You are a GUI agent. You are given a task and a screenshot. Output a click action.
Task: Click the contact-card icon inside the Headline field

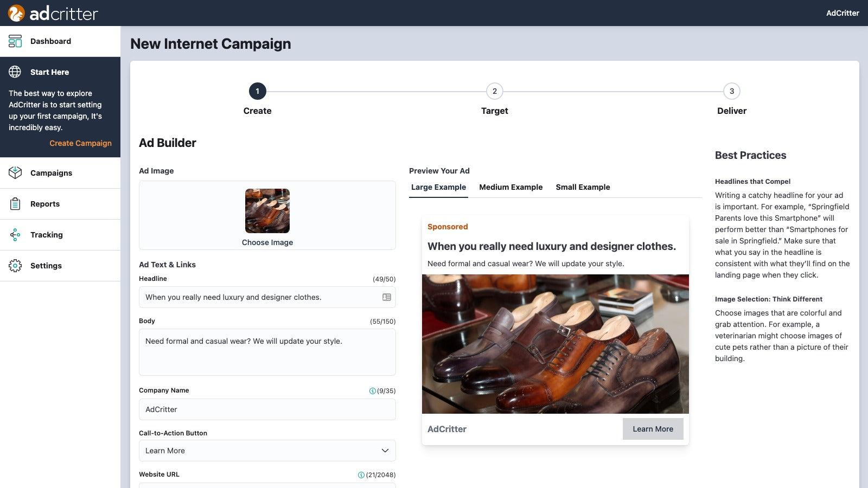click(x=386, y=297)
